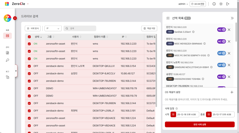Click the table vertical scrollbar
239x133 pixels.
(156, 70)
